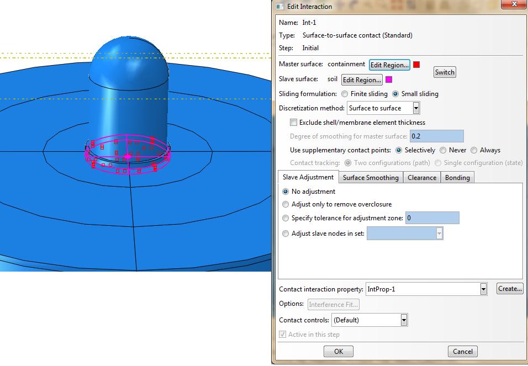Select Adjust only to remove overclosure

click(286, 204)
